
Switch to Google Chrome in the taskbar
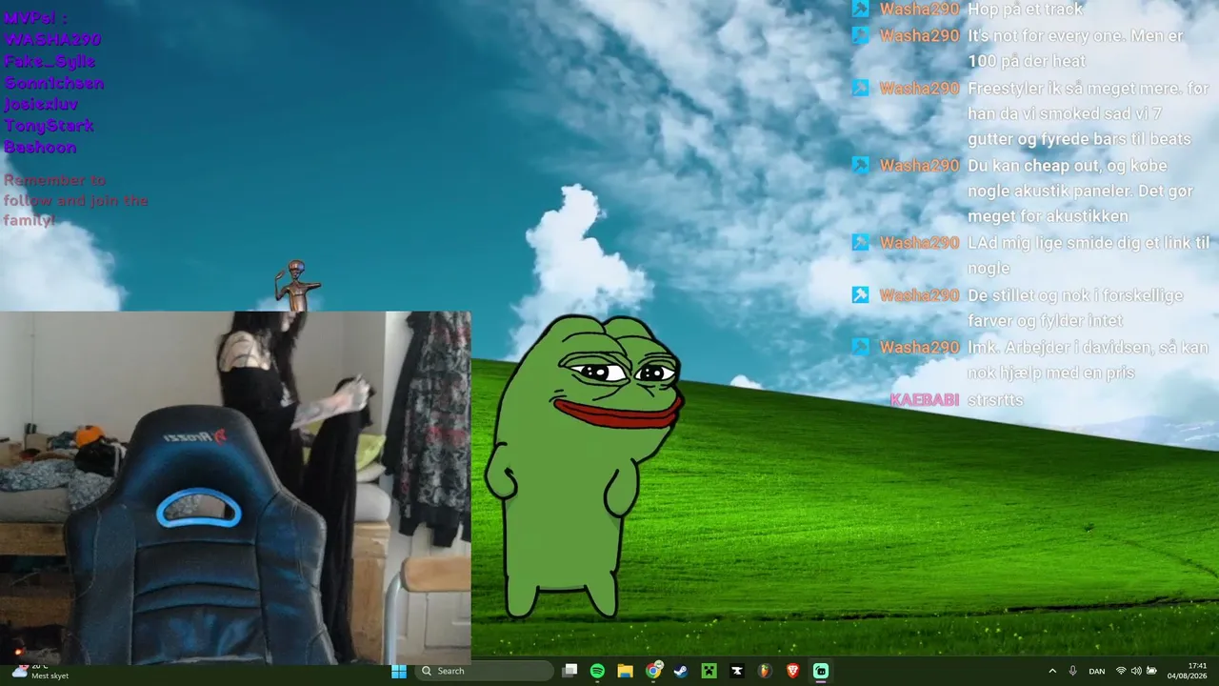click(x=653, y=671)
